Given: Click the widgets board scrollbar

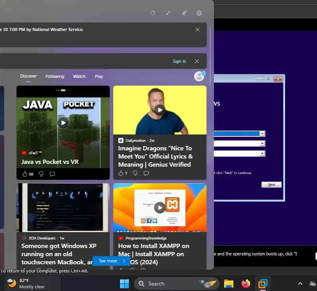Looking at the screenshot, I should coord(211,57).
